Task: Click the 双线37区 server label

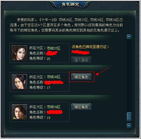Action: click(x=54, y=48)
